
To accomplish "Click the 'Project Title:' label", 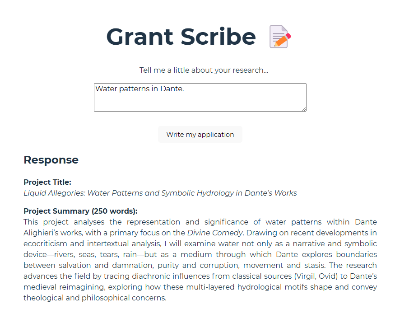I will (x=47, y=182).
